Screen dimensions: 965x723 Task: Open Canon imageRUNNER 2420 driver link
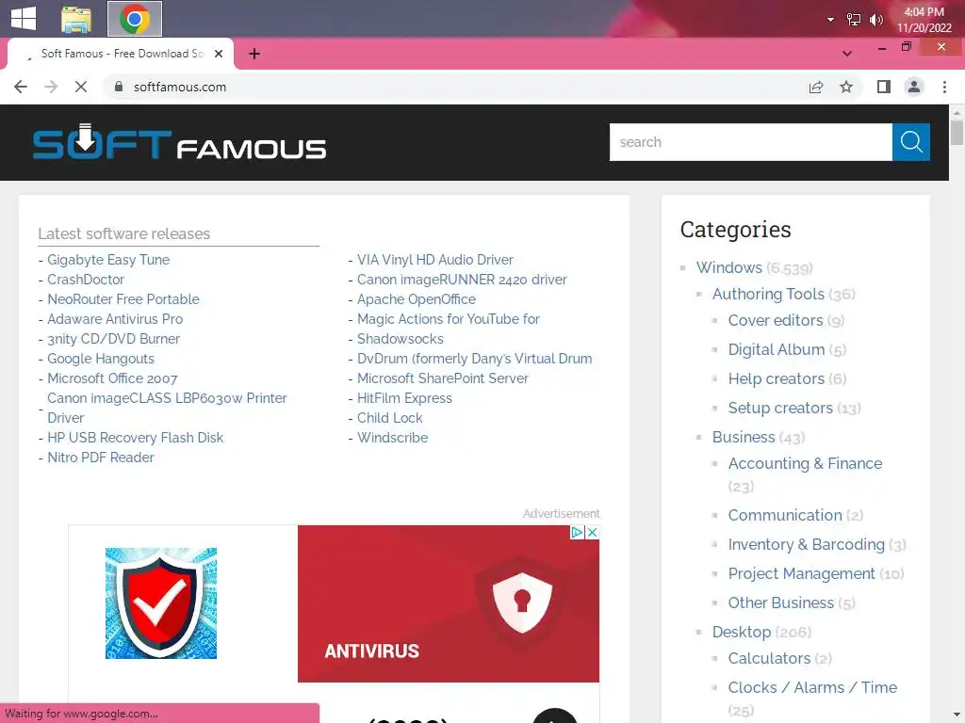pos(462,279)
